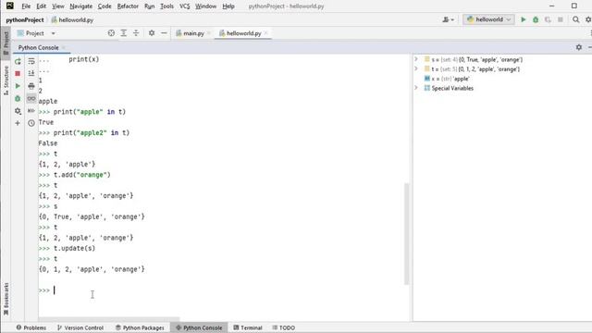This screenshot has width=592, height=333.
Task: Open Project panel options gear
Action: pos(152,33)
